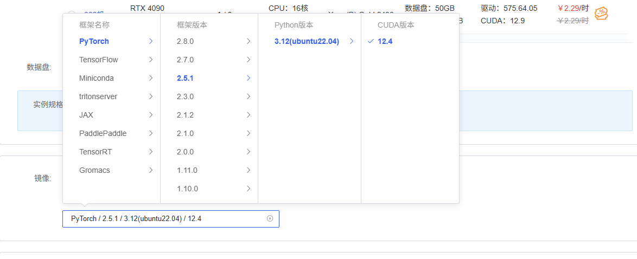
Task: Click the CUDA：12.9 spec text
Action: point(502,20)
